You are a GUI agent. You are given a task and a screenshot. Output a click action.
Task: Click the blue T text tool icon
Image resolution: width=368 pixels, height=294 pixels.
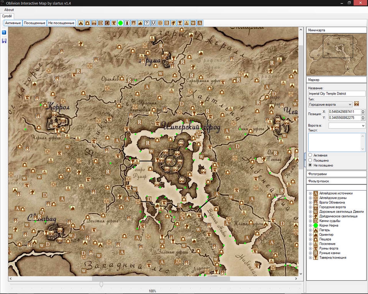[4, 33]
